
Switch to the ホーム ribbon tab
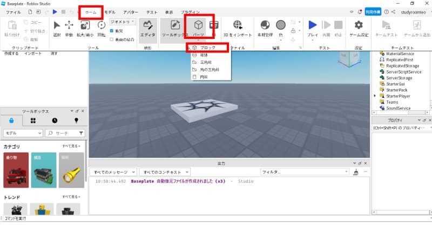click(91, 12)
